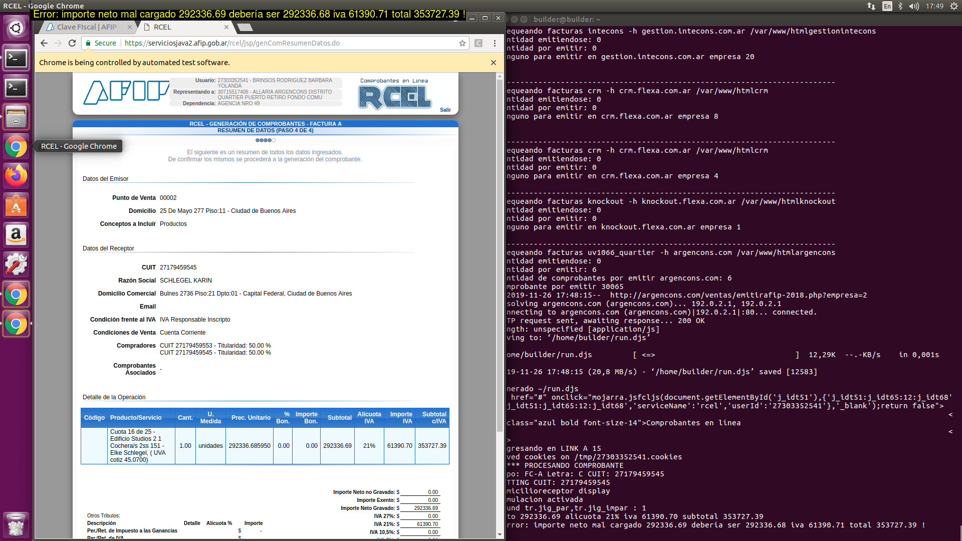Close the RCEL tab

226,27
